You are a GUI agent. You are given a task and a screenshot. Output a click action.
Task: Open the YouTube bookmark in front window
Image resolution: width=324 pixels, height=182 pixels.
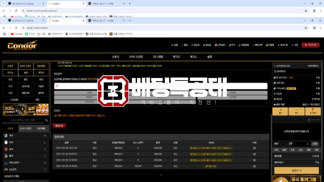tap(17, 34)
